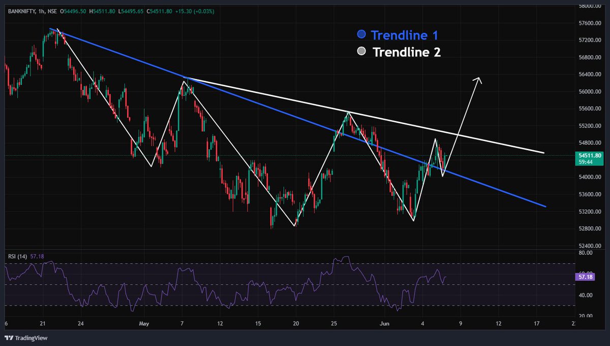Click the May label on the time axis

pyautogui.click(x=144, y=323)
